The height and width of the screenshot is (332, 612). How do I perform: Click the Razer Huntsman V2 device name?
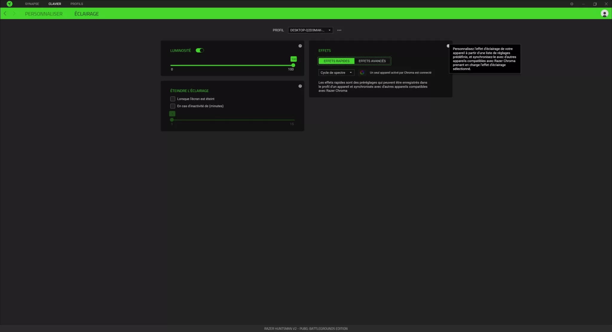click(306, 328)
